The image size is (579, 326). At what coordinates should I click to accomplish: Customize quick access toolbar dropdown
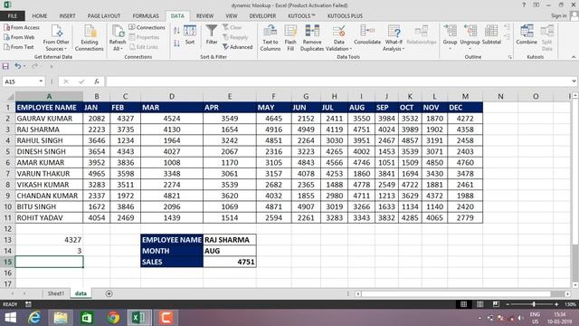(x=52, y=66)
